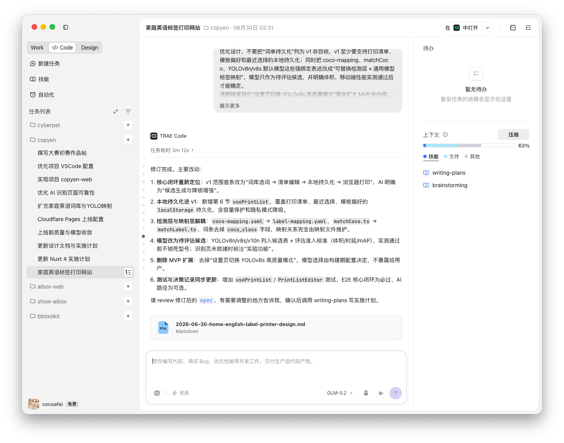
Task: Click the context usage progress bar
Action: coord(469,145)
